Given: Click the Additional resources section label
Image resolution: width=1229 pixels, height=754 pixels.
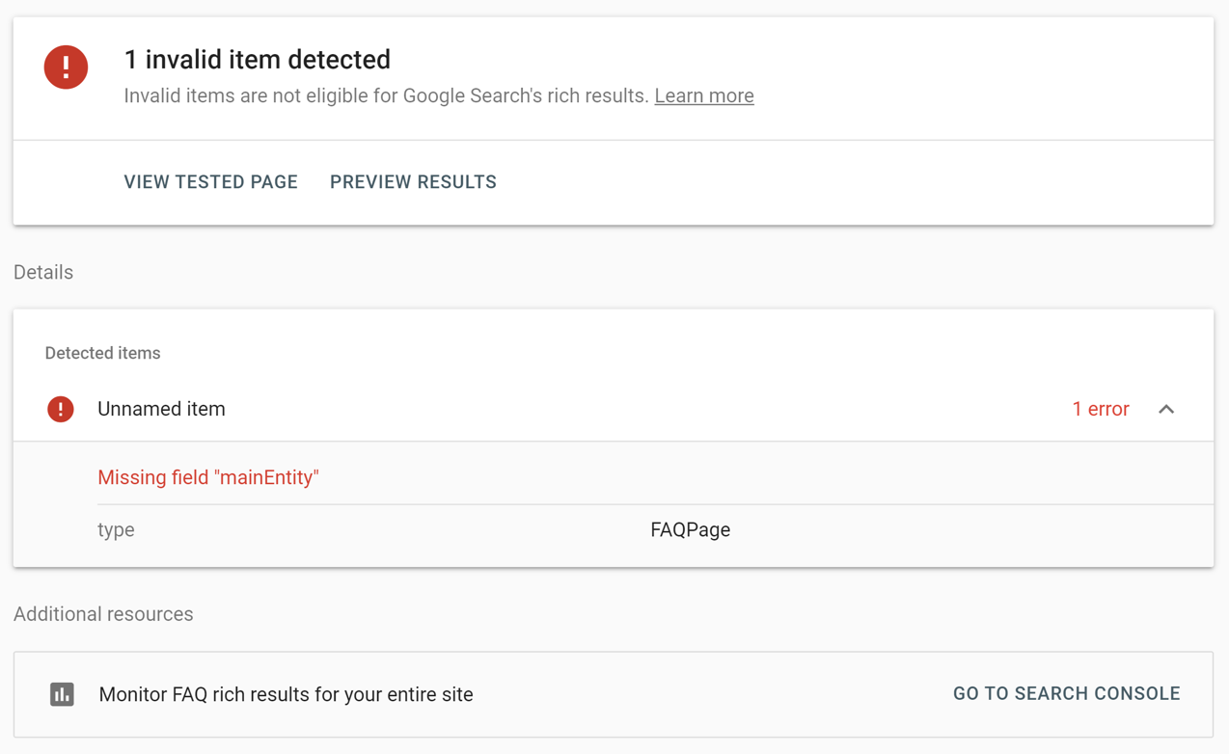Looking at the screenshot, I should tap(103, 614).
